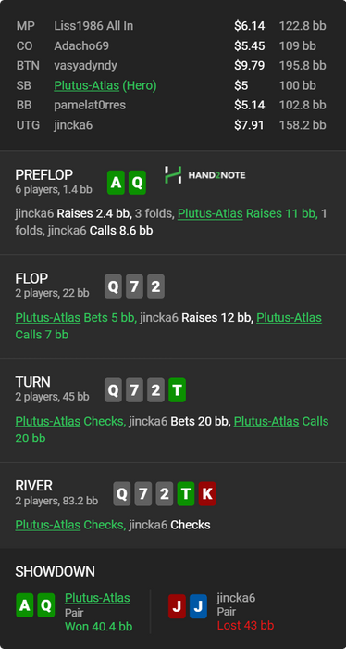Screen dimensions: 346x649
Task: Click Plutus-Atlas Bets link in the flop action
Action: tap(48, 318)
